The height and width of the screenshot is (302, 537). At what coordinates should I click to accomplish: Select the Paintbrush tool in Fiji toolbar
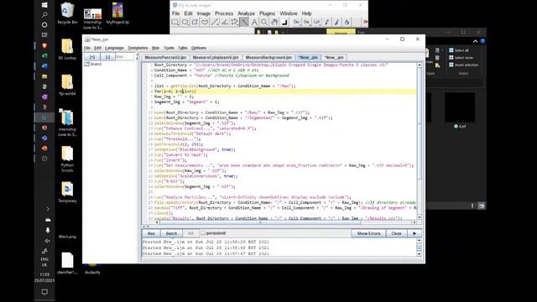336,23
